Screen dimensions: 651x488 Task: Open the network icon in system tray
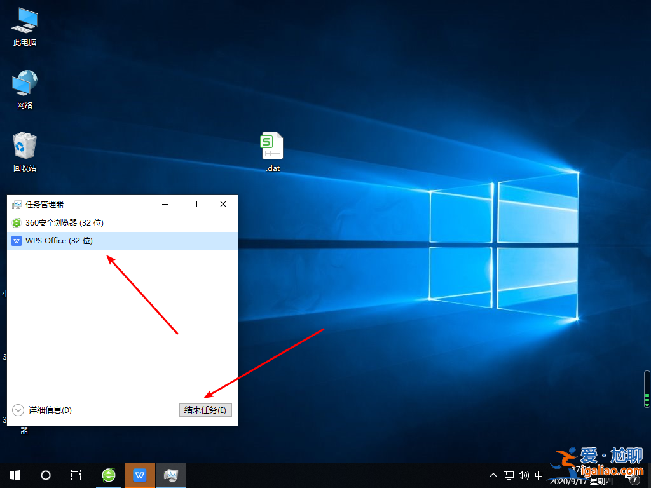click(x=508, y=475)
